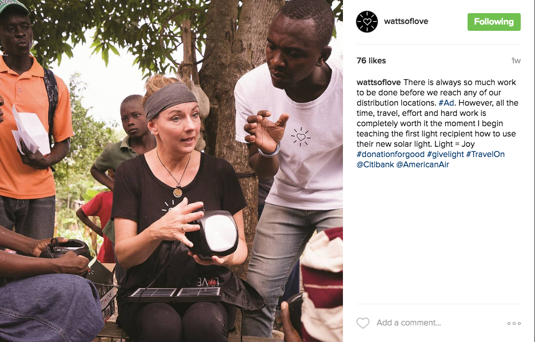535x342 pixels.
Task: Click the 1w timestamp
Action: pyautogui.click(x=516, y=61)
